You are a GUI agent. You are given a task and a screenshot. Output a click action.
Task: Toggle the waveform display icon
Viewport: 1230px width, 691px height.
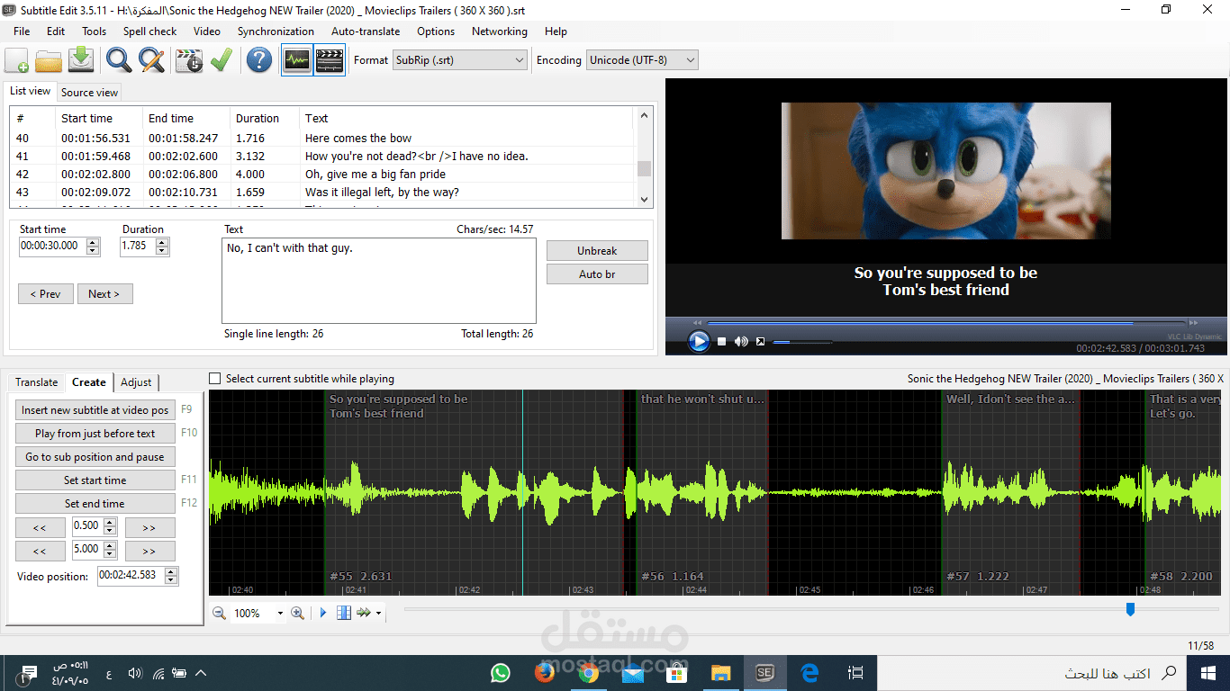click(297, 60)
